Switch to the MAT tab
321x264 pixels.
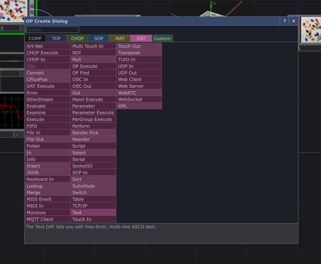click(x=120, y=38)
